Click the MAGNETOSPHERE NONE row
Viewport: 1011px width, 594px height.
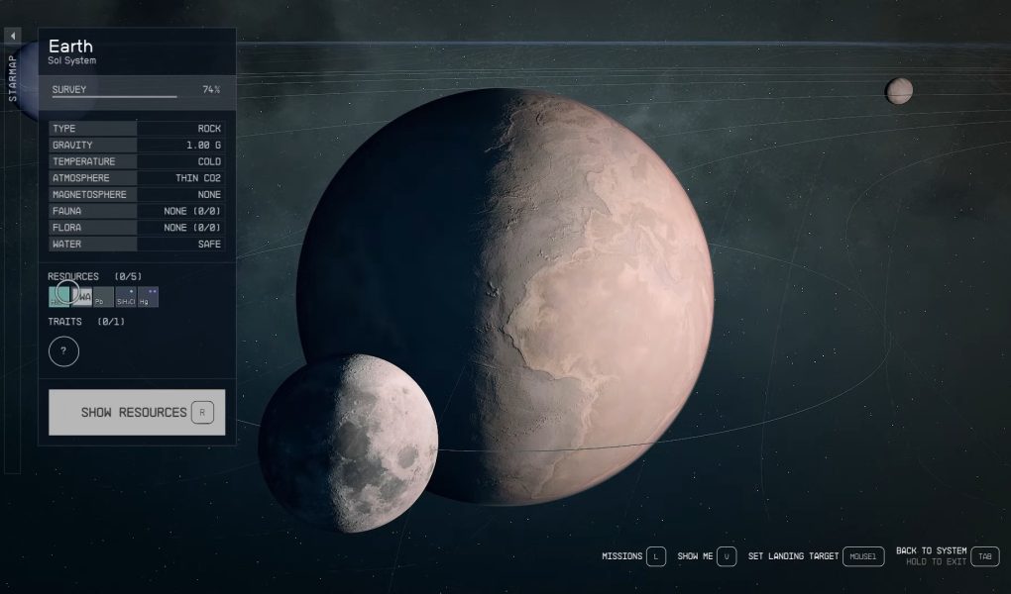(137, 194)
